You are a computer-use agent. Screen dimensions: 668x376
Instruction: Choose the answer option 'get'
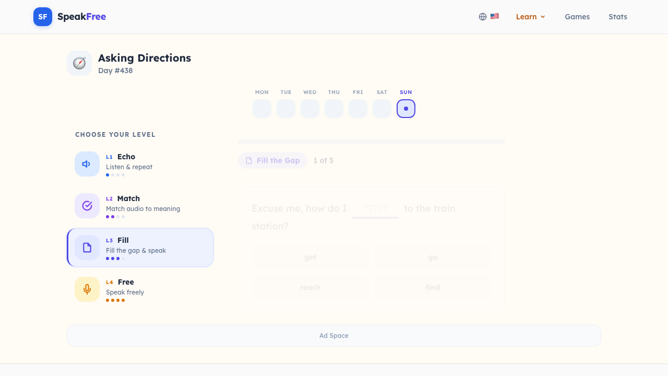311,257
